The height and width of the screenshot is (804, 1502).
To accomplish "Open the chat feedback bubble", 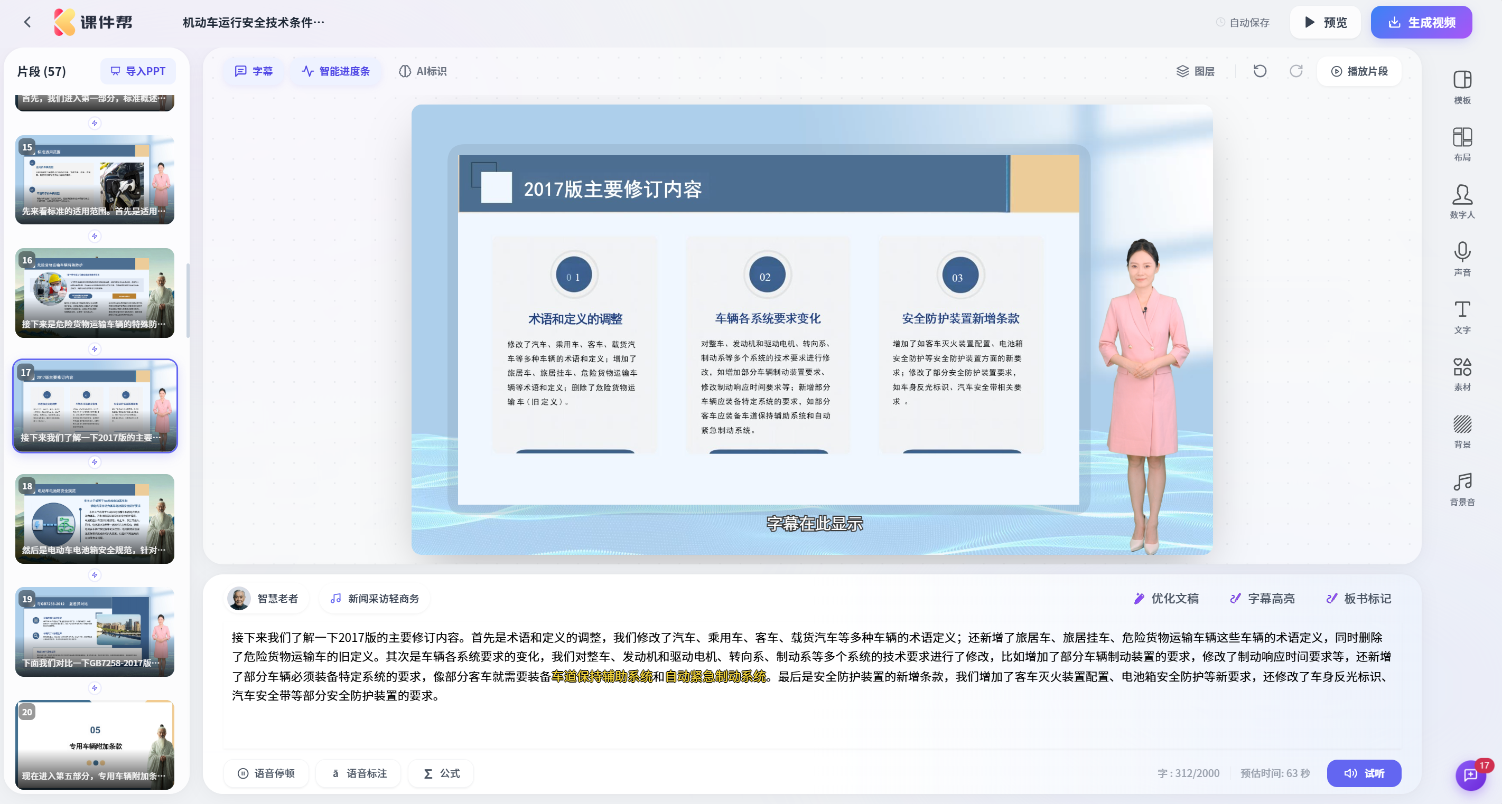I will pos(1470,775).
